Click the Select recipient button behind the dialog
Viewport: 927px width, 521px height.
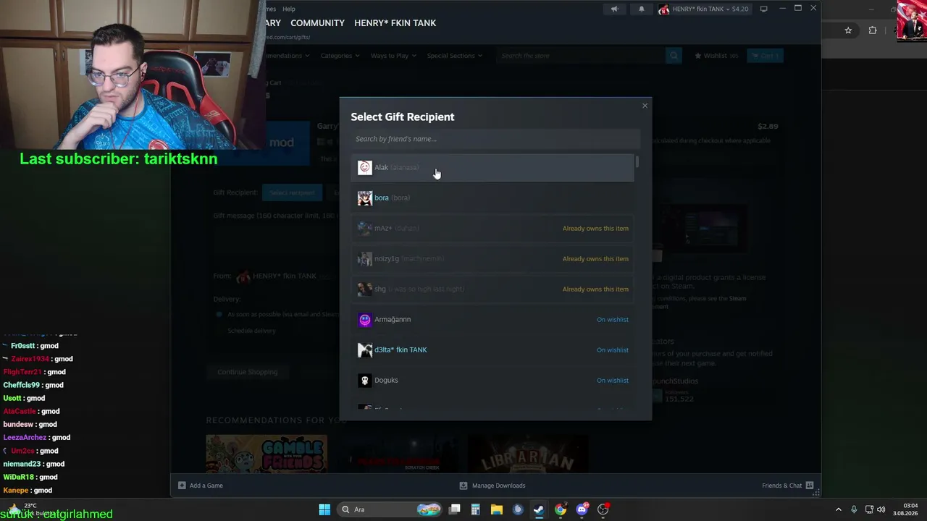[292, 192]
